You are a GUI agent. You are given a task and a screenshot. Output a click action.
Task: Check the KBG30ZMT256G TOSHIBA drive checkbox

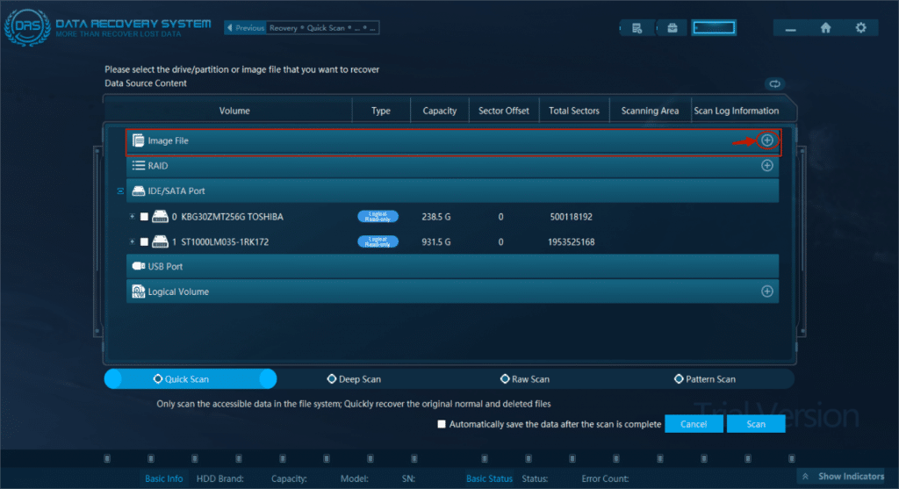[x=144, y=217]
